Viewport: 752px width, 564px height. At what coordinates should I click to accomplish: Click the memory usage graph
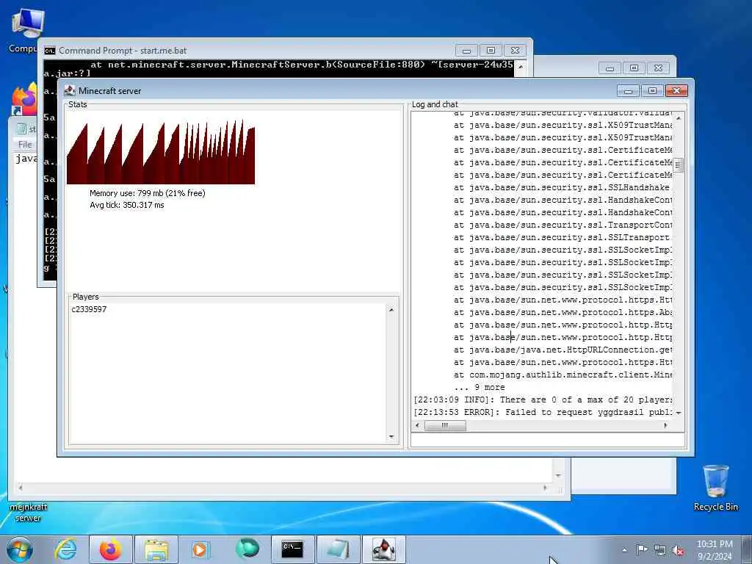pyautogui.click(x=161, y=152)
